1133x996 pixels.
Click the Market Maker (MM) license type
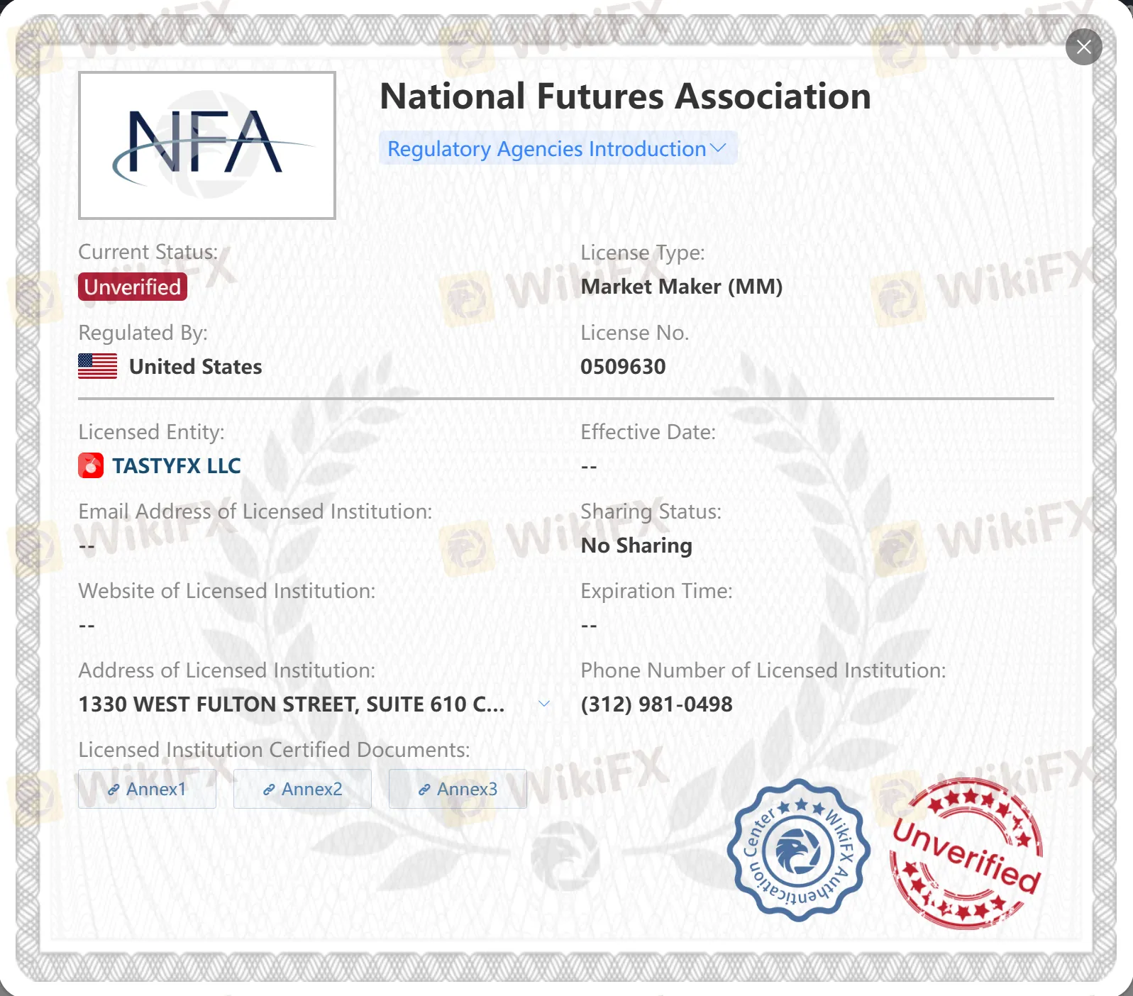[x=681, y=287]
